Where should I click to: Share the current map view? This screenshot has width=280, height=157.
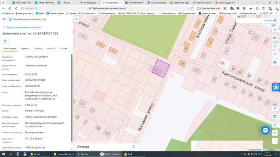point(275,54)
